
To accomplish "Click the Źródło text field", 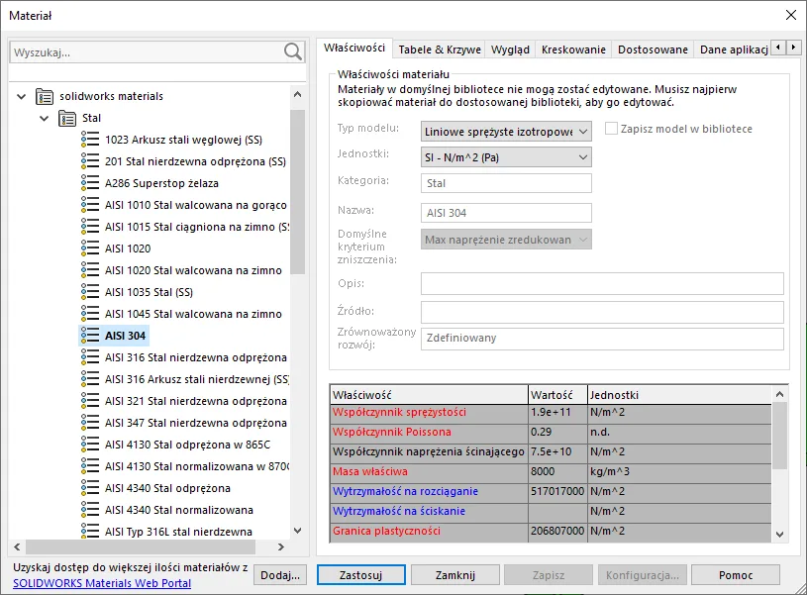I will [x=602, y=312].
